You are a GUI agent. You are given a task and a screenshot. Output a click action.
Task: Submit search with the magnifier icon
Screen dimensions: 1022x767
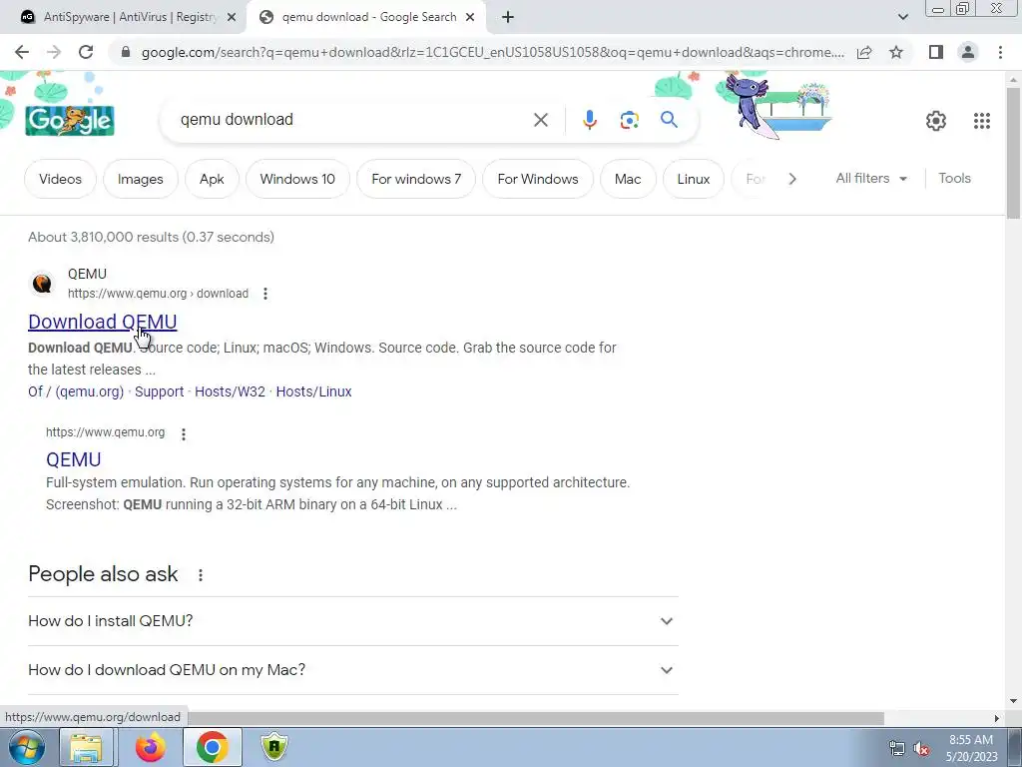669,120
